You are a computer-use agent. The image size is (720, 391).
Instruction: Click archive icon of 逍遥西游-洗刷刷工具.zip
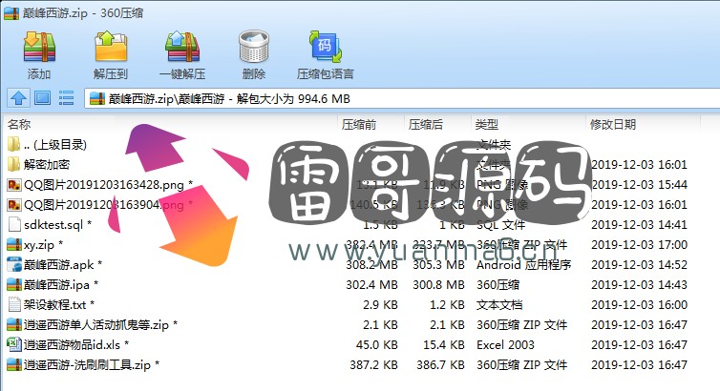(14, 365)
